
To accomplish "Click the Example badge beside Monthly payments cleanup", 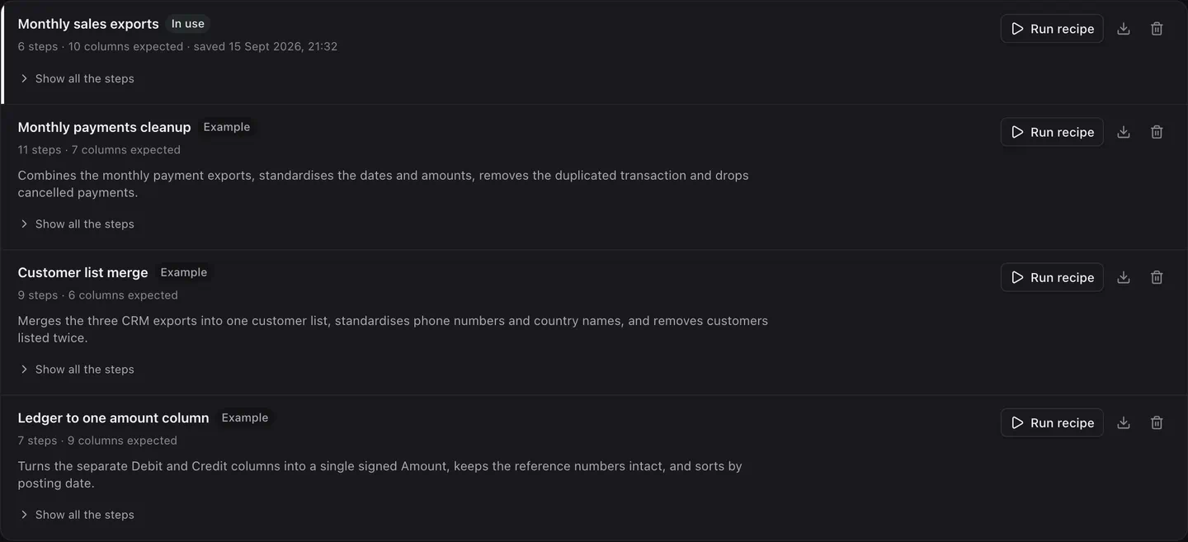I will pyautogui.click(x=227, y=127).
